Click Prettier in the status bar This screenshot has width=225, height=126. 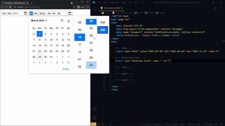207,124
